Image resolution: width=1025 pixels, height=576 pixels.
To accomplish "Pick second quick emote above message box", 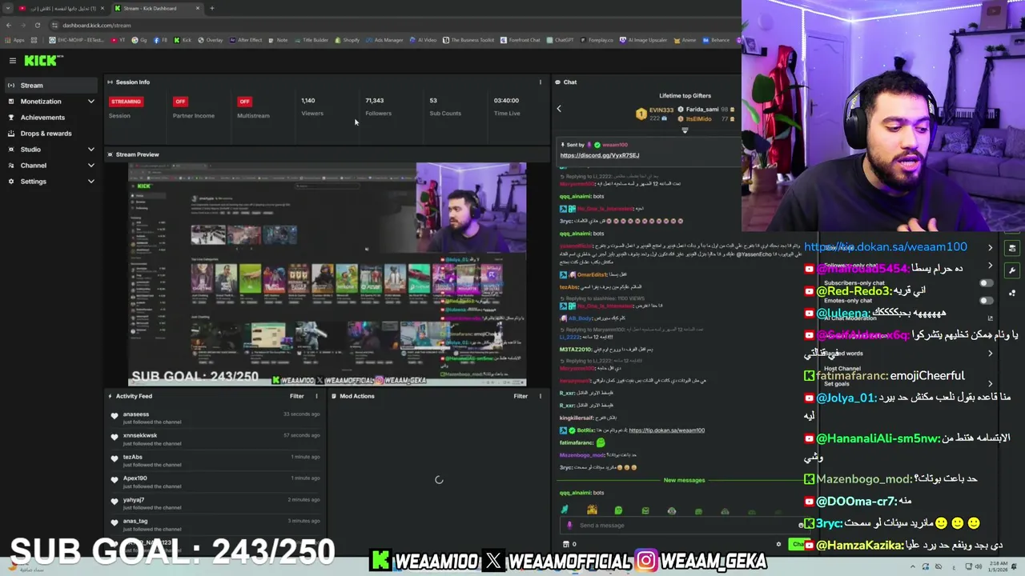I will 592,510.
